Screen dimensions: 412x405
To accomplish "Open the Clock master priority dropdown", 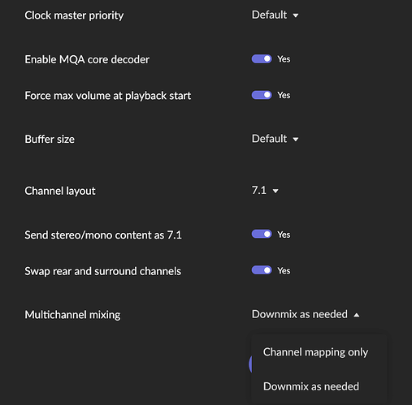I will (275, 15).
